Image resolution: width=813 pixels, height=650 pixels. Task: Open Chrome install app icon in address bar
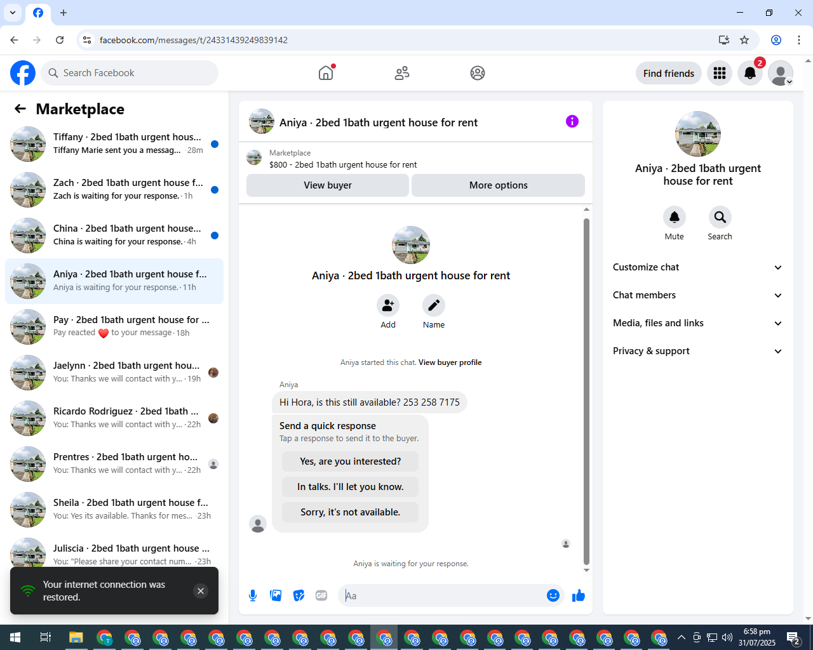point(724,40)
